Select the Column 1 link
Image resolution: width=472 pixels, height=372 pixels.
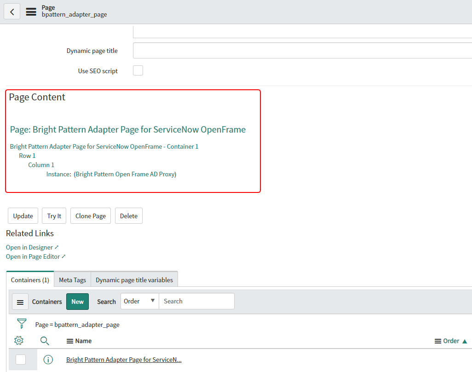[x=41, y=165]
